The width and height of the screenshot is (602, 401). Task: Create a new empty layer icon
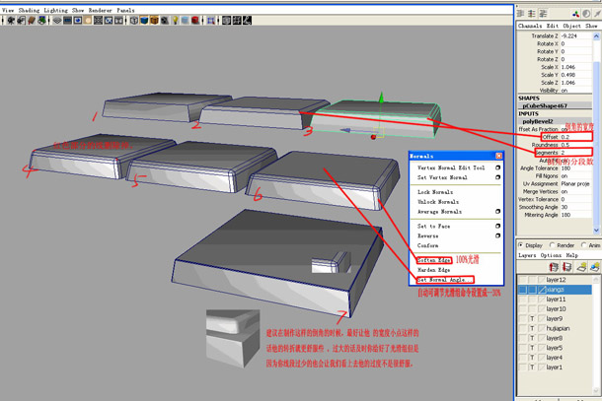(x=581, y=266)
